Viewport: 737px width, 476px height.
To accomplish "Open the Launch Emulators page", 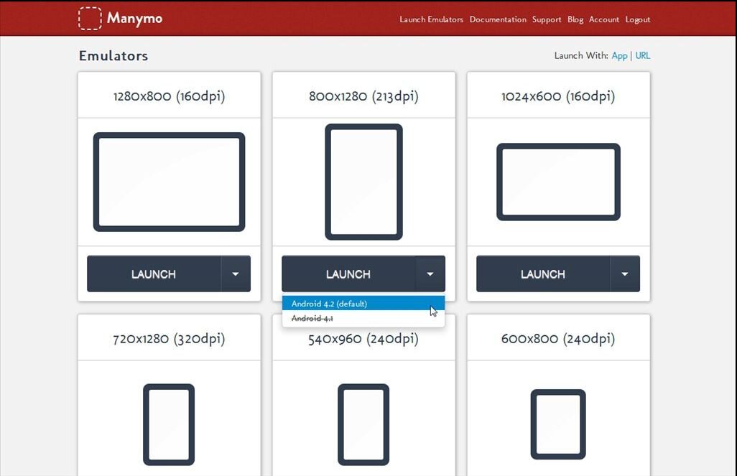I will point(431,19).
